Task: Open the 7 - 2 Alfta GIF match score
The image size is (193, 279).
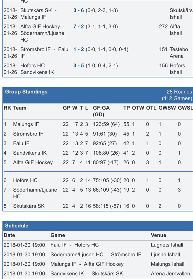Action: 79,27
